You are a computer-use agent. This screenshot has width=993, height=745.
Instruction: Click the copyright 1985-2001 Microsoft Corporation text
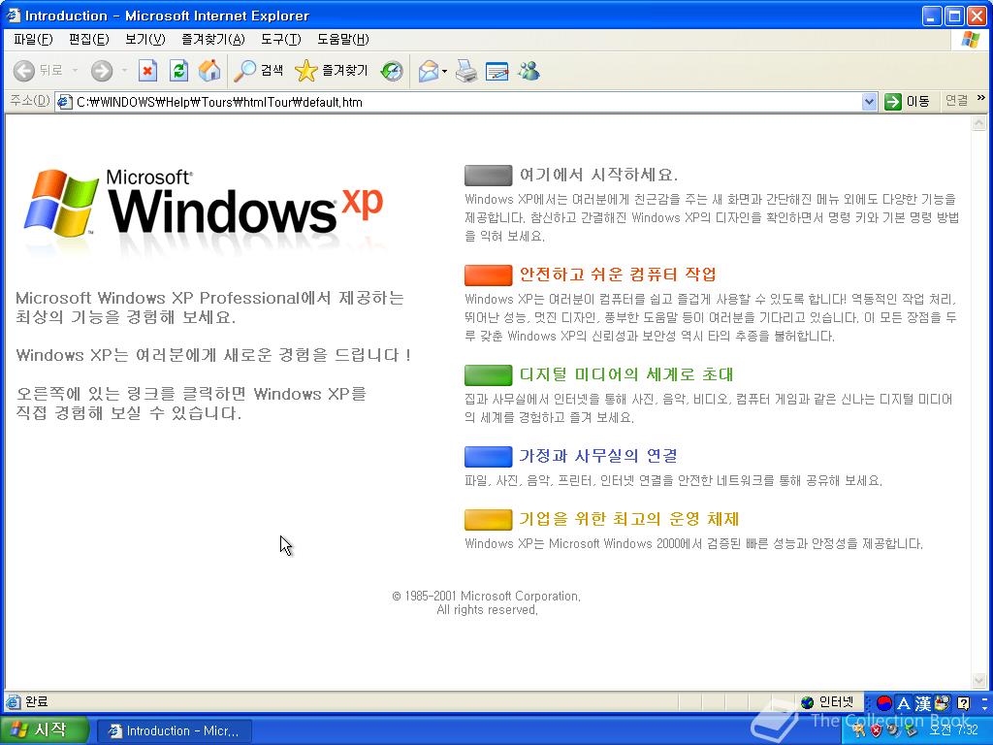(486, 597)
